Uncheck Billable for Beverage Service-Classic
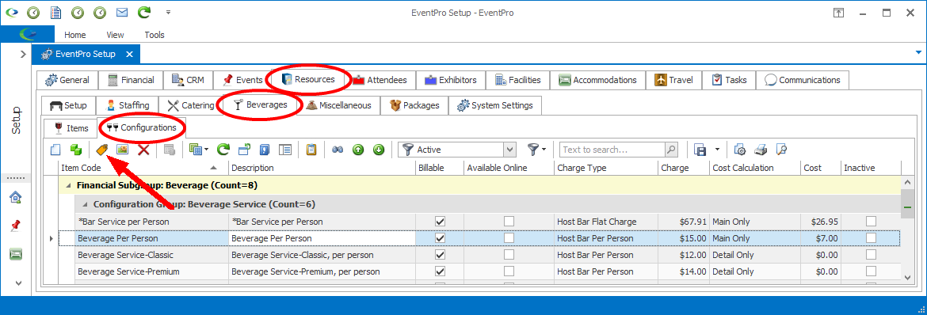The width and height of the screenshot is (927, 315). (440, 255)
